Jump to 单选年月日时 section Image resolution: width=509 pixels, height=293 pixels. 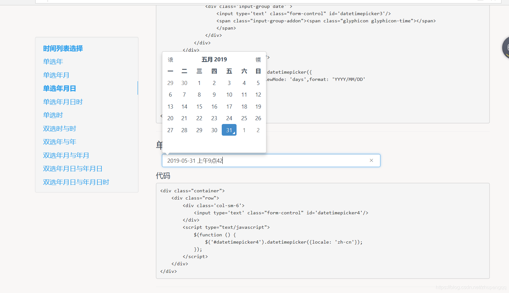coord(63,102)
